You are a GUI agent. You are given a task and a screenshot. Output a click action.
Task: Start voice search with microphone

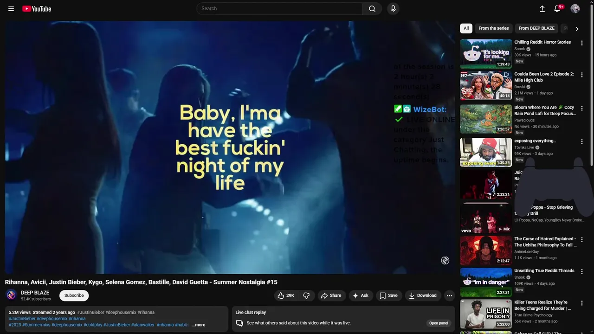(x=393, y=9)
